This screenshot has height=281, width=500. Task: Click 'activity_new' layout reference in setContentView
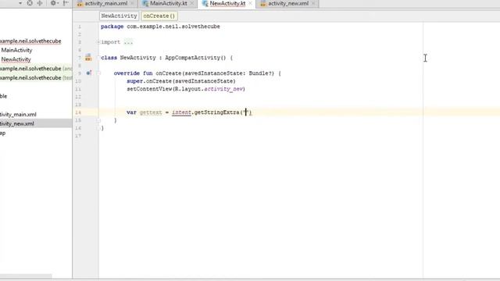click(223, 89)
